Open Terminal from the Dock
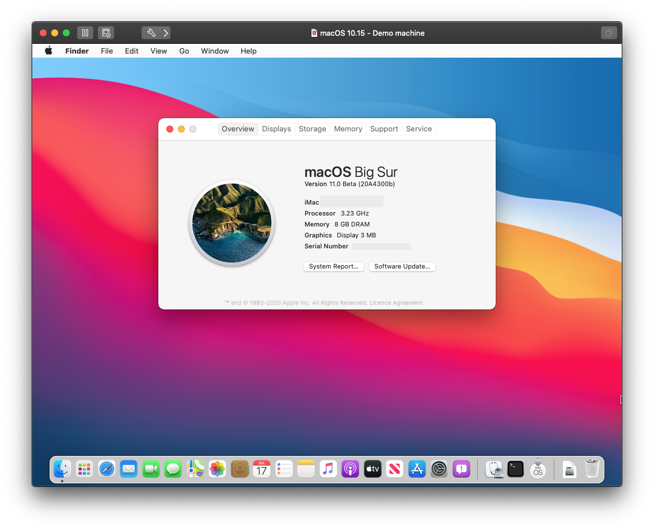This screenshot has width=654, height=529. [x=515, y=469]
